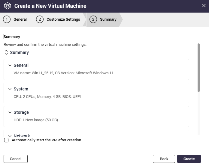Click the VM name Win11_25H2 details line
The width and height of the screenshot is (209, 165).
[63, 73]
